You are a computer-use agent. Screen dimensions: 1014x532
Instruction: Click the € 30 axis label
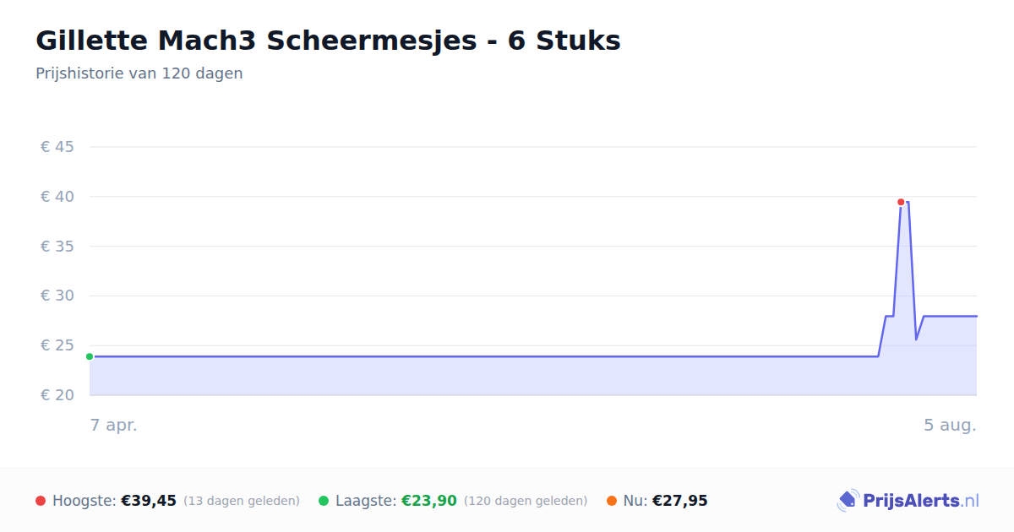[x=57, y=296]
